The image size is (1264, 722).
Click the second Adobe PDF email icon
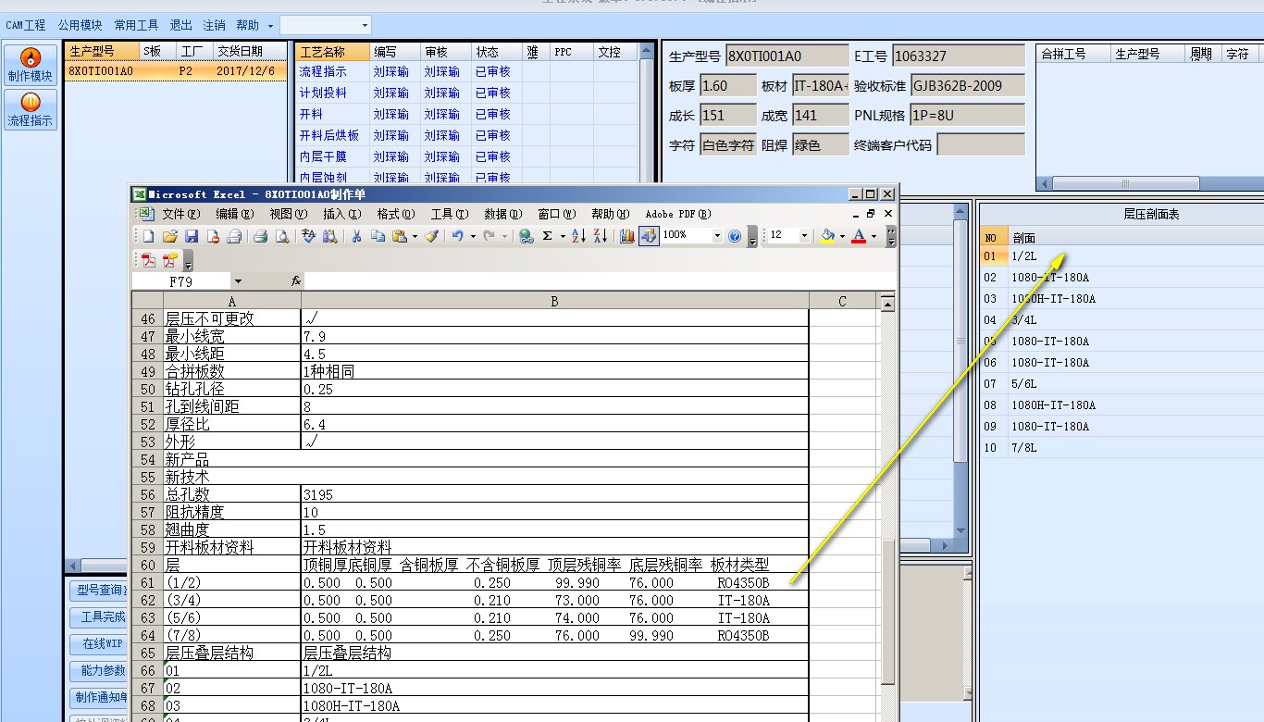pos(169,261)
